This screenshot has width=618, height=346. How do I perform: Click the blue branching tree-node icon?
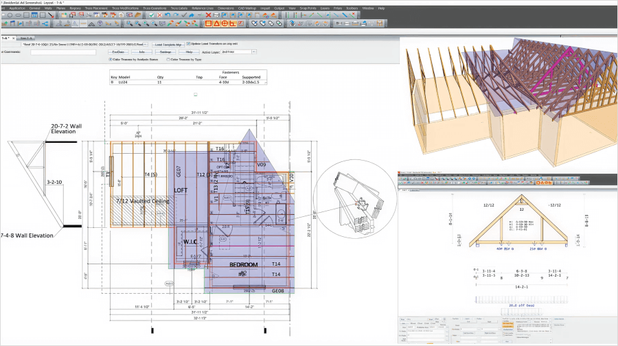[x=45, y=23]
